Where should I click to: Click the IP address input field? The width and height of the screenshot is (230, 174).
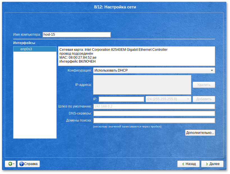(x=121, y=99)
